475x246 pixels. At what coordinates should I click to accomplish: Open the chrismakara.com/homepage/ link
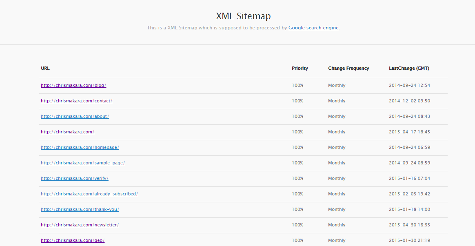[80, 147]
